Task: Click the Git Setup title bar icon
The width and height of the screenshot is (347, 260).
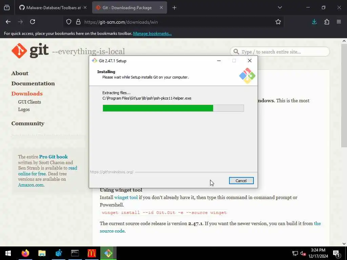Action: pos(95,61)
